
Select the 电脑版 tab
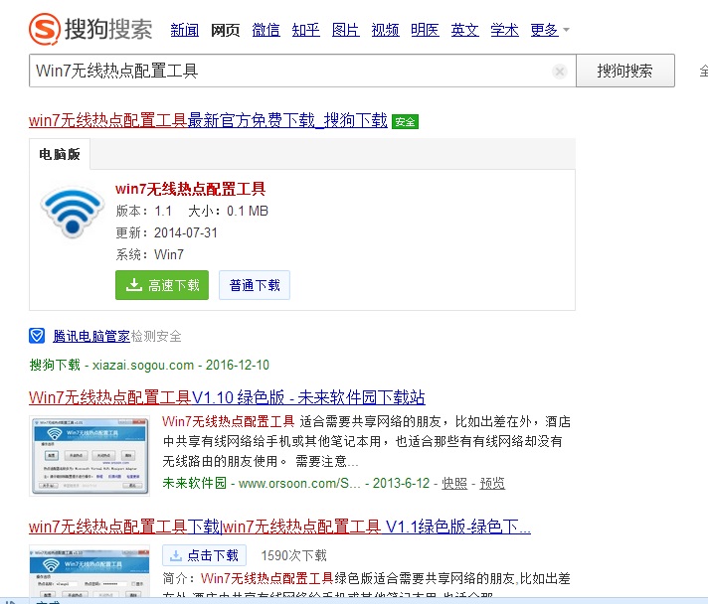tap(59, 154)
